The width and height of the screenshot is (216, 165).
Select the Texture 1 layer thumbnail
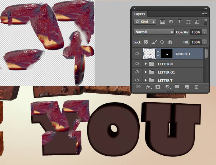click(x=150, y=54)
